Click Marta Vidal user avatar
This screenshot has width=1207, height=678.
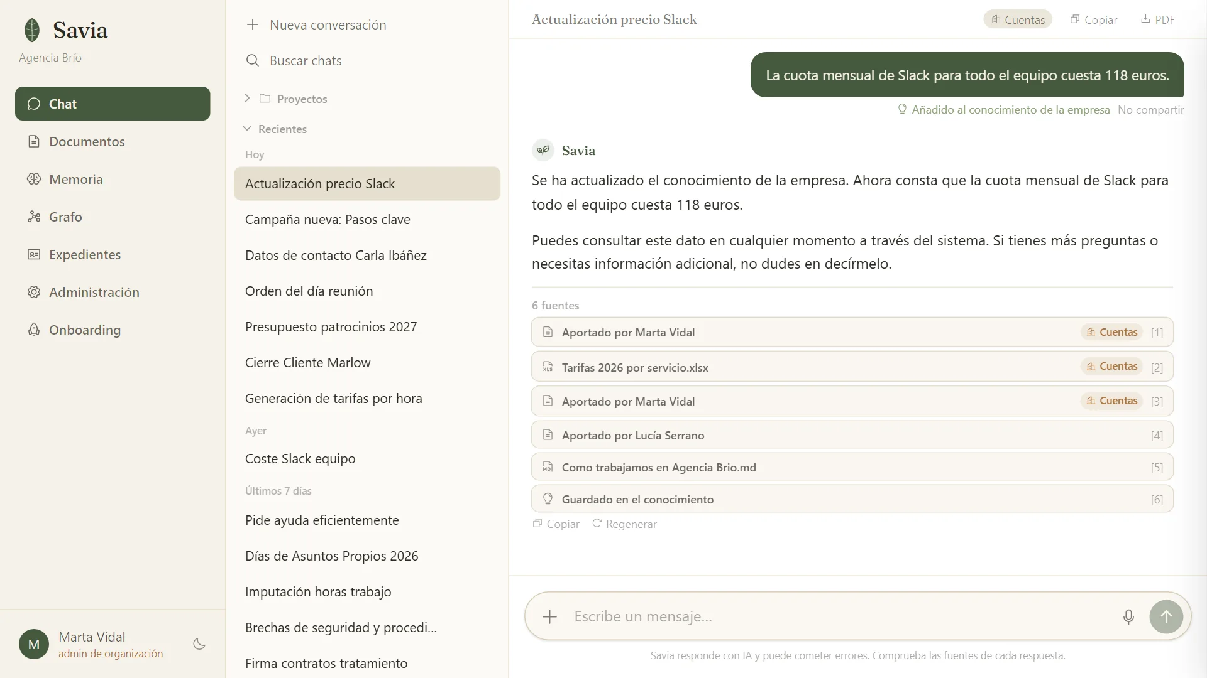tap(34, 644)
